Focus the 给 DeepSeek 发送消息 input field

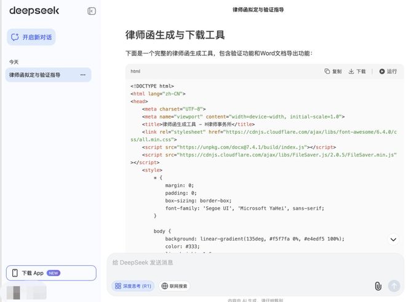[255, 263]
